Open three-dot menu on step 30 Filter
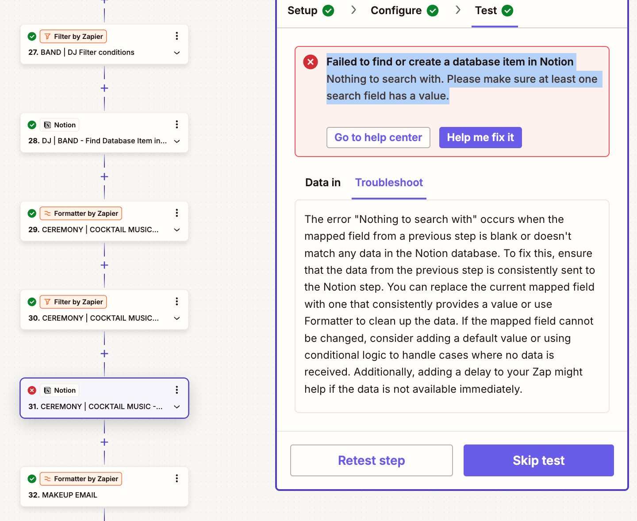Image resolution: width=637 pixels, height=521 pixels. tap(177, 302)
